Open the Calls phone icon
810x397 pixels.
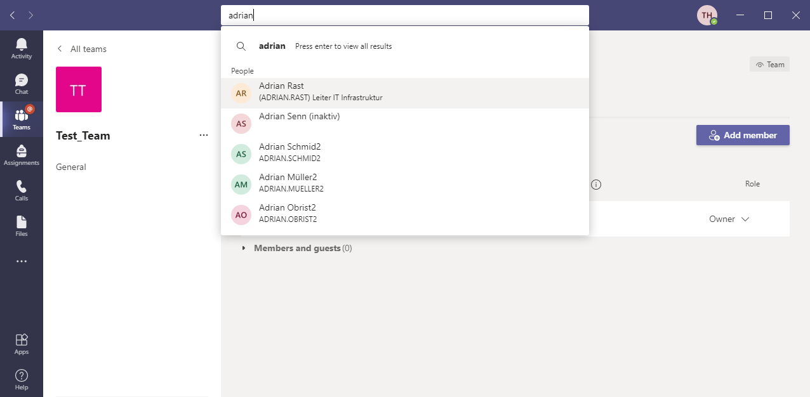tap(22, 190)
